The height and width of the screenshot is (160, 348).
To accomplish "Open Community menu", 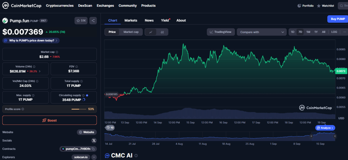I will [x=128, y=6].
